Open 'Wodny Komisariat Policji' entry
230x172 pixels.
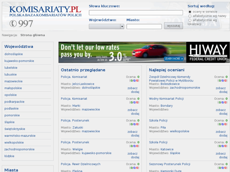click(166, 99)
